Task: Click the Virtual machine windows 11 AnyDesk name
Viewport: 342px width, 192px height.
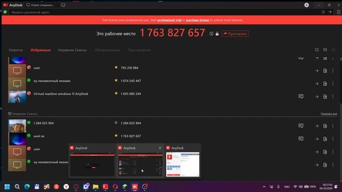Action: click(x=61, y=94)
